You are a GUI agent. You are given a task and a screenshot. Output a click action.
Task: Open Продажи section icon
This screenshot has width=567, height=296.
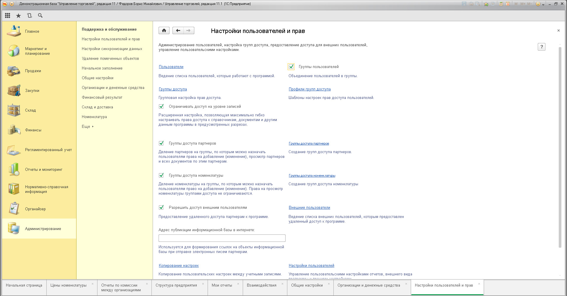click(14, 71)
